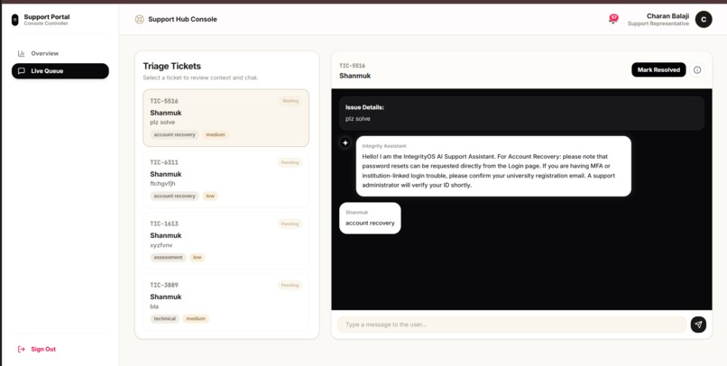Click the Support Portal logo icon

click(14, 20)
